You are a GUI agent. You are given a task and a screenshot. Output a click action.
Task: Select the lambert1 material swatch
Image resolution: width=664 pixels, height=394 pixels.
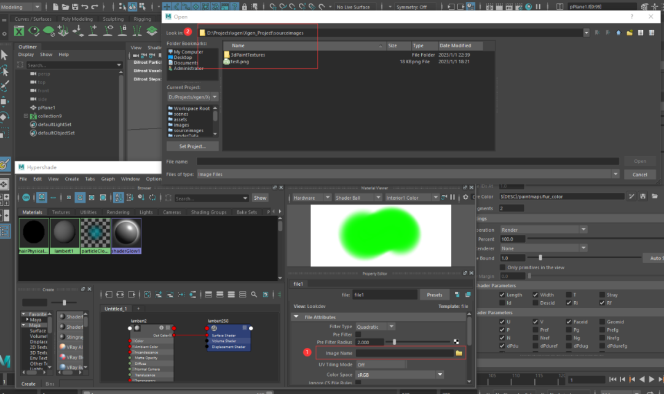tap(65, 235)
